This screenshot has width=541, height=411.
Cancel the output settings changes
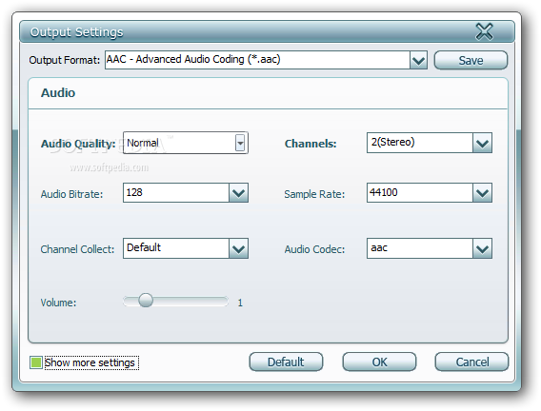pyautogui.click(x=471, y=362)
